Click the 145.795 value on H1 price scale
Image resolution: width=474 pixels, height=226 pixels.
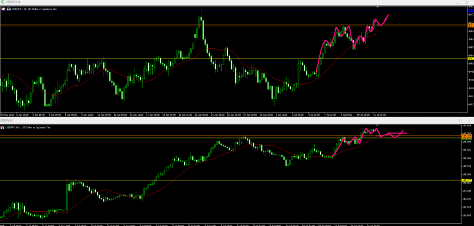(x=467, y=166)
